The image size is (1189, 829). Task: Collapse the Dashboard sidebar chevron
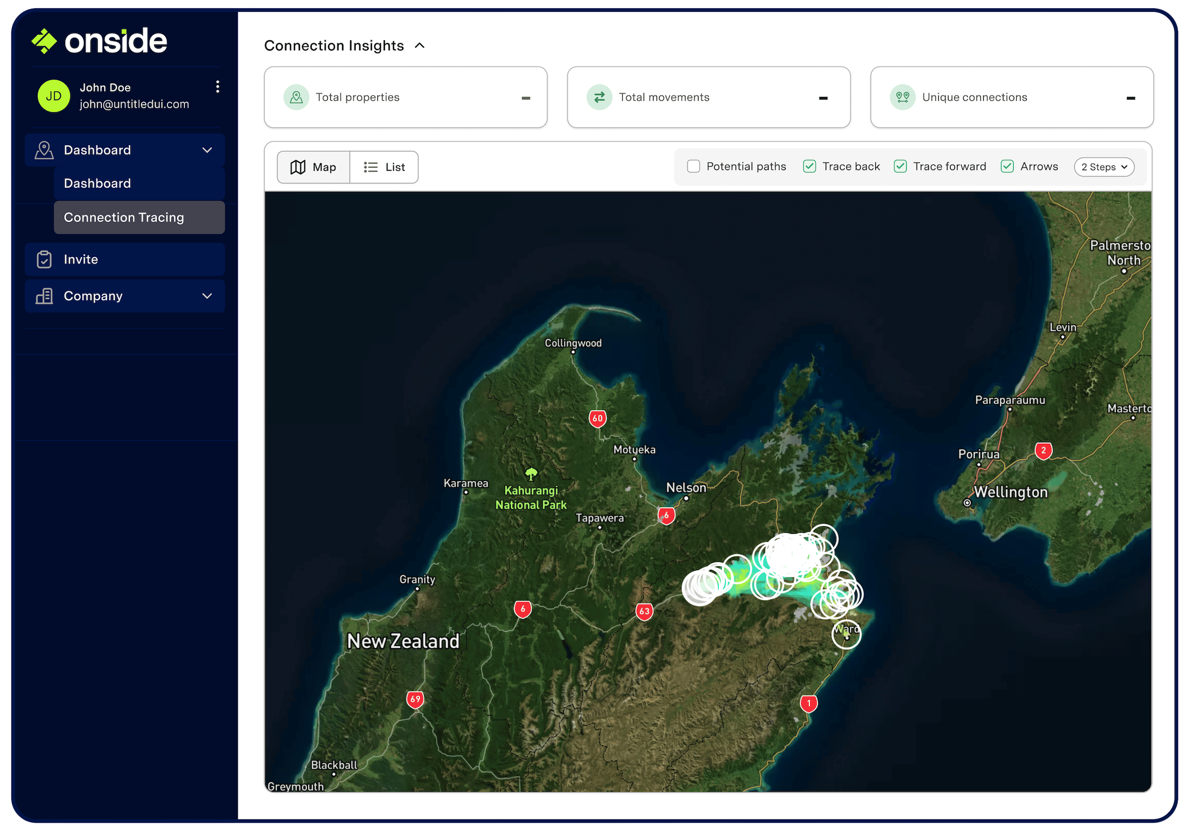tap(207, 150)
